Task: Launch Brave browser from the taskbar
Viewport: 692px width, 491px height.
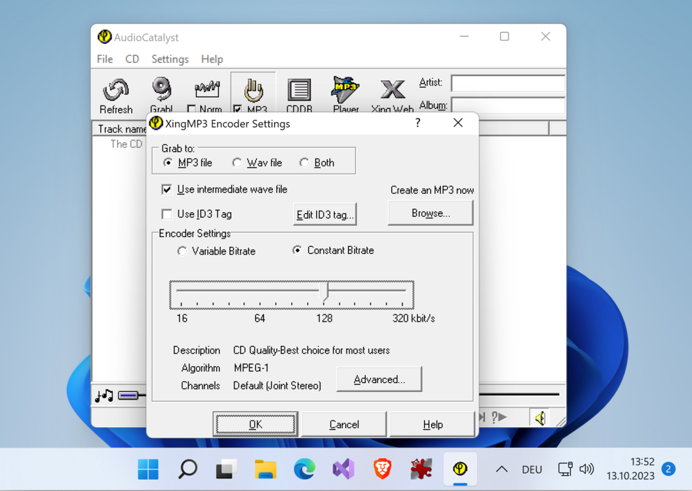Action: tap(382, 469)
